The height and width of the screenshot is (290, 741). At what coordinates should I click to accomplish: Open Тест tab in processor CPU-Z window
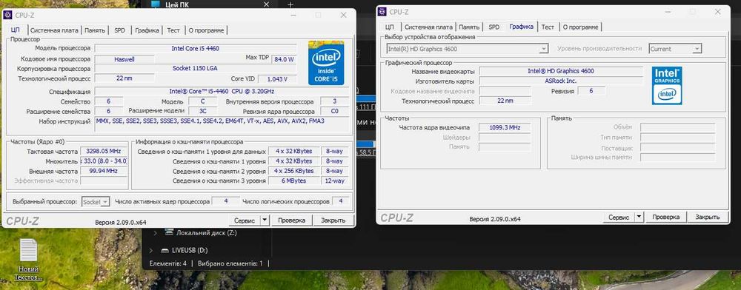click(x=173, y=30)
